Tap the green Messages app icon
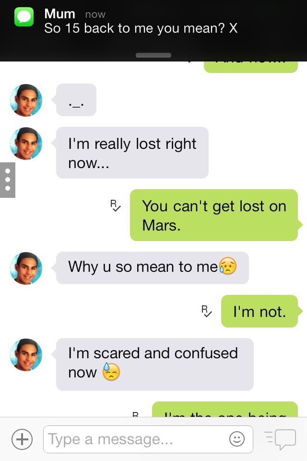Viewport: 307px width, 461px height. tap(24, 17)
